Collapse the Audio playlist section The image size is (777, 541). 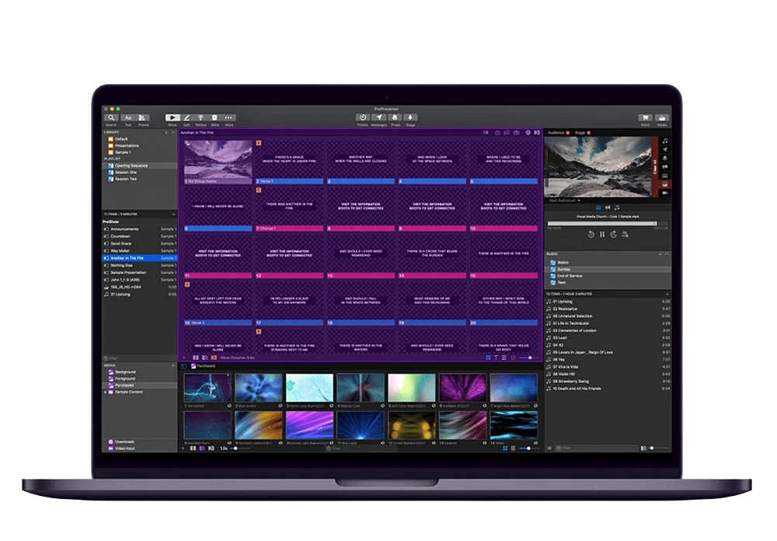click(667, 254)
